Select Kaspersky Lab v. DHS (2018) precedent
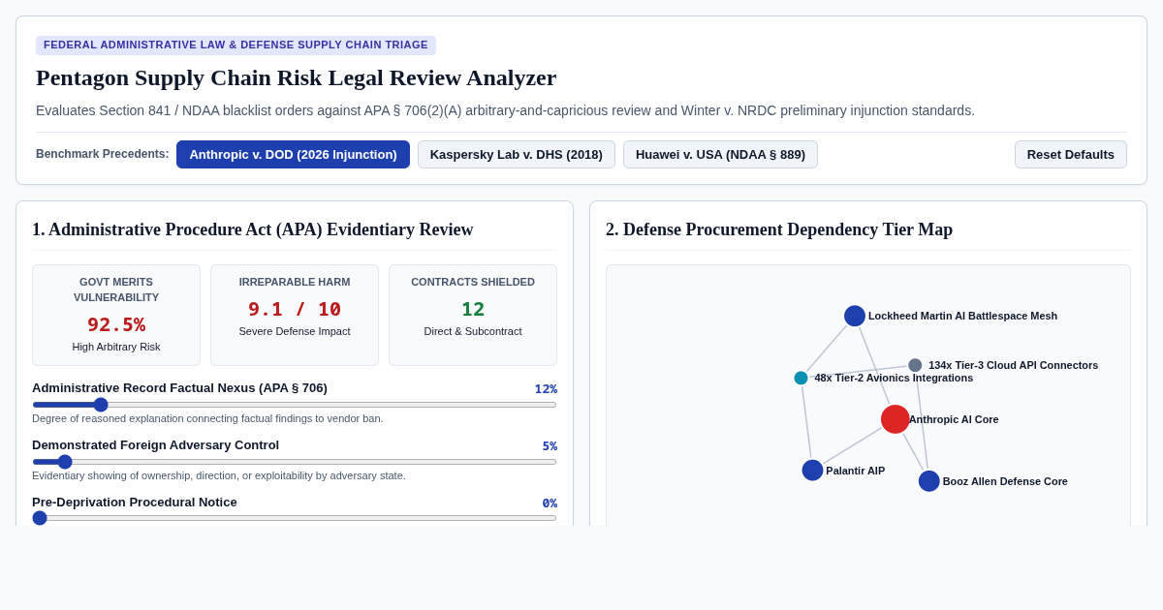This screenshot has width=1163, height=610. [517, 155]
